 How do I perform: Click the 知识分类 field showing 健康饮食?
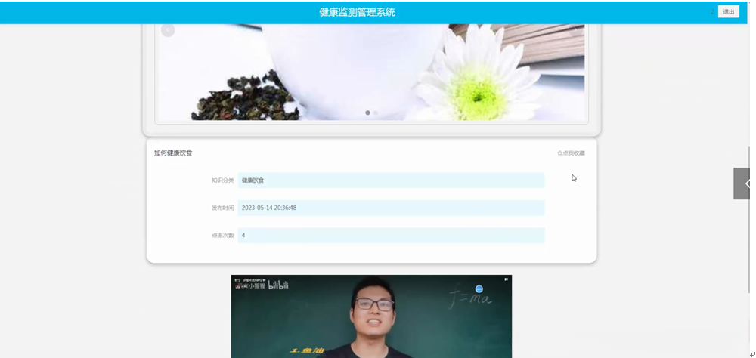pyautogui.click(x=391, y=181)
